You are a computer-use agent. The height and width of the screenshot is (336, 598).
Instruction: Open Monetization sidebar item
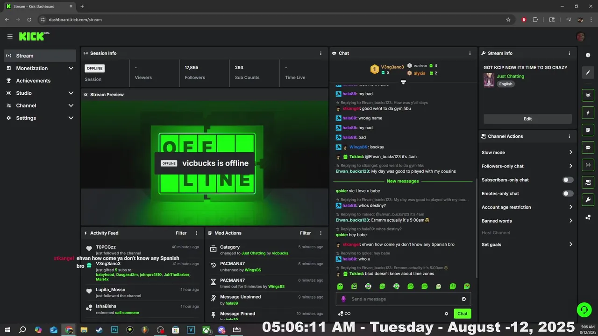(40, 68)
